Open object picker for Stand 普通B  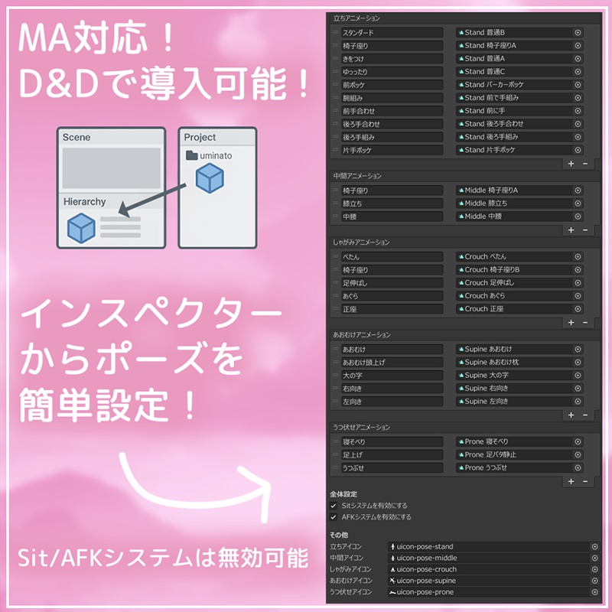coord(578,33)
